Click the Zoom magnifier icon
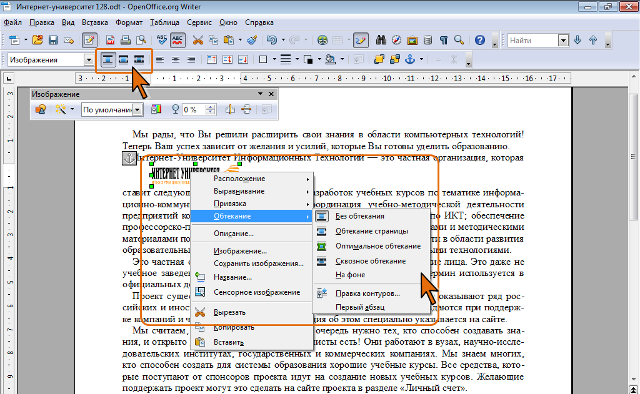The height and width of the screenshot is (394, 640). [x=459, y=40]
